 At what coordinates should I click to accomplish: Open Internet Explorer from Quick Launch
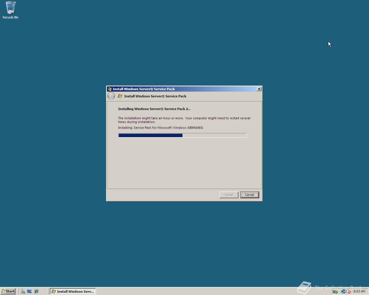pos(36,291)
